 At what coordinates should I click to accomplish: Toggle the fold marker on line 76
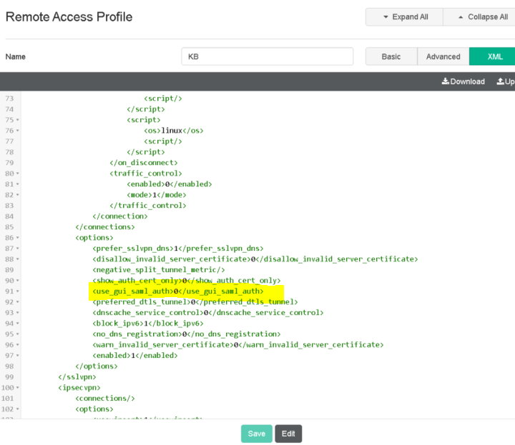pos(18,131)
